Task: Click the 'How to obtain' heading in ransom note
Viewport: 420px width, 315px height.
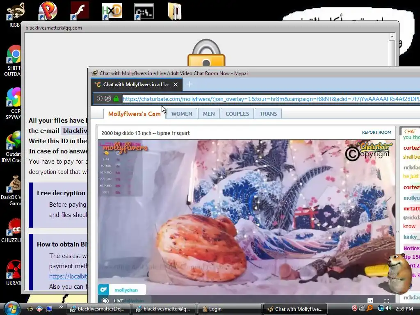Action: 62,244
